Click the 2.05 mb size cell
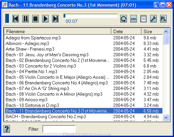The image size is (174, 137). 151,71
